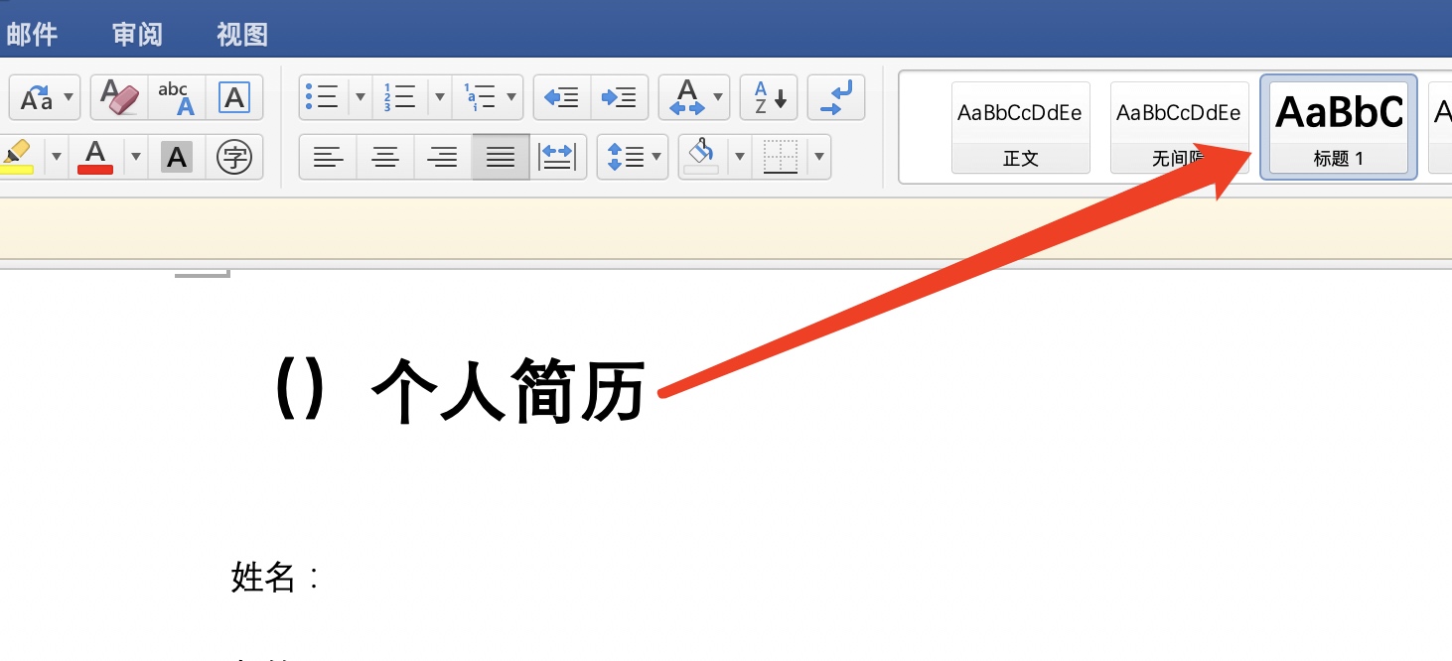Screen dimensions: 1452x661
Task: Expand the bullet list dropdown arrow
Action: coord(361,97)
